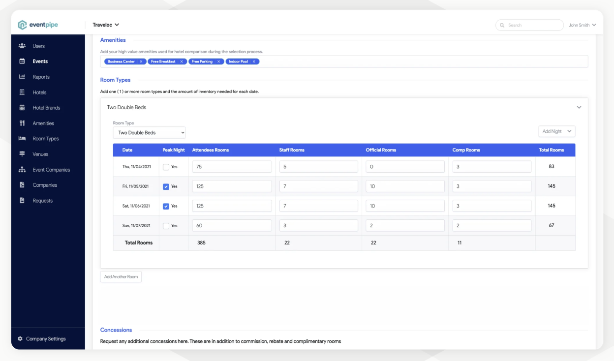Click the Two Double Beds panel title

[x=126, y=107]
